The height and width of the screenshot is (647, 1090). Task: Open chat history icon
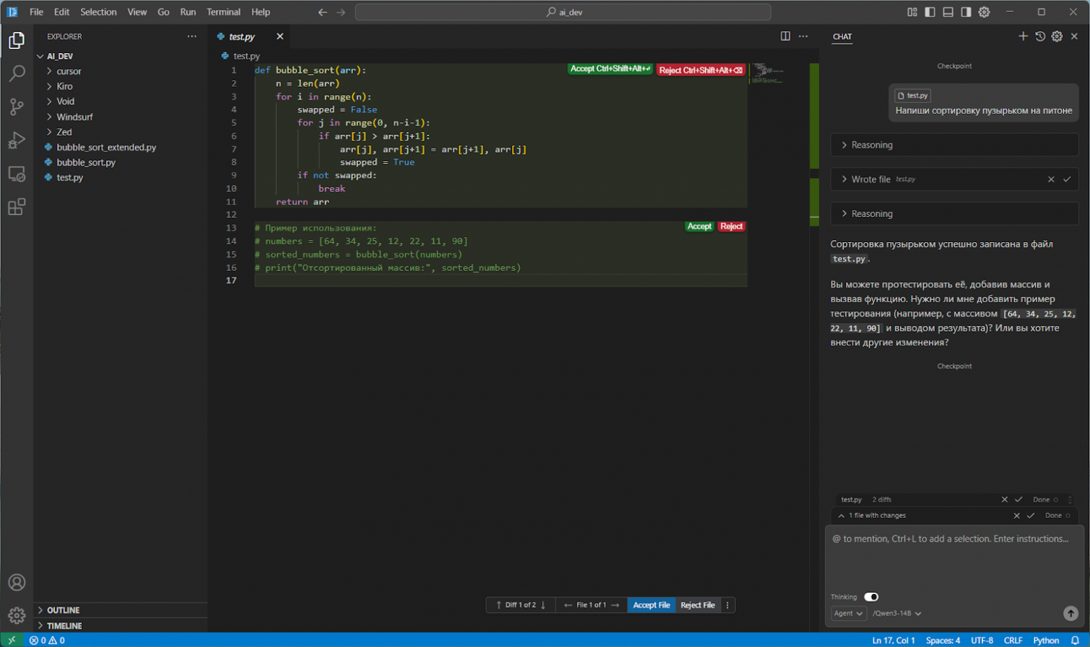[x=1040, y=36]
